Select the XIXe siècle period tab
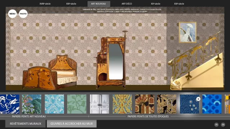This screenshot has height=129, width=230. (x=71, y=4)
